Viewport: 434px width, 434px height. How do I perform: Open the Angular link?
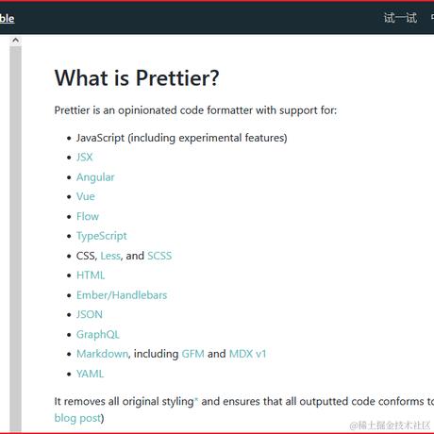95,177
